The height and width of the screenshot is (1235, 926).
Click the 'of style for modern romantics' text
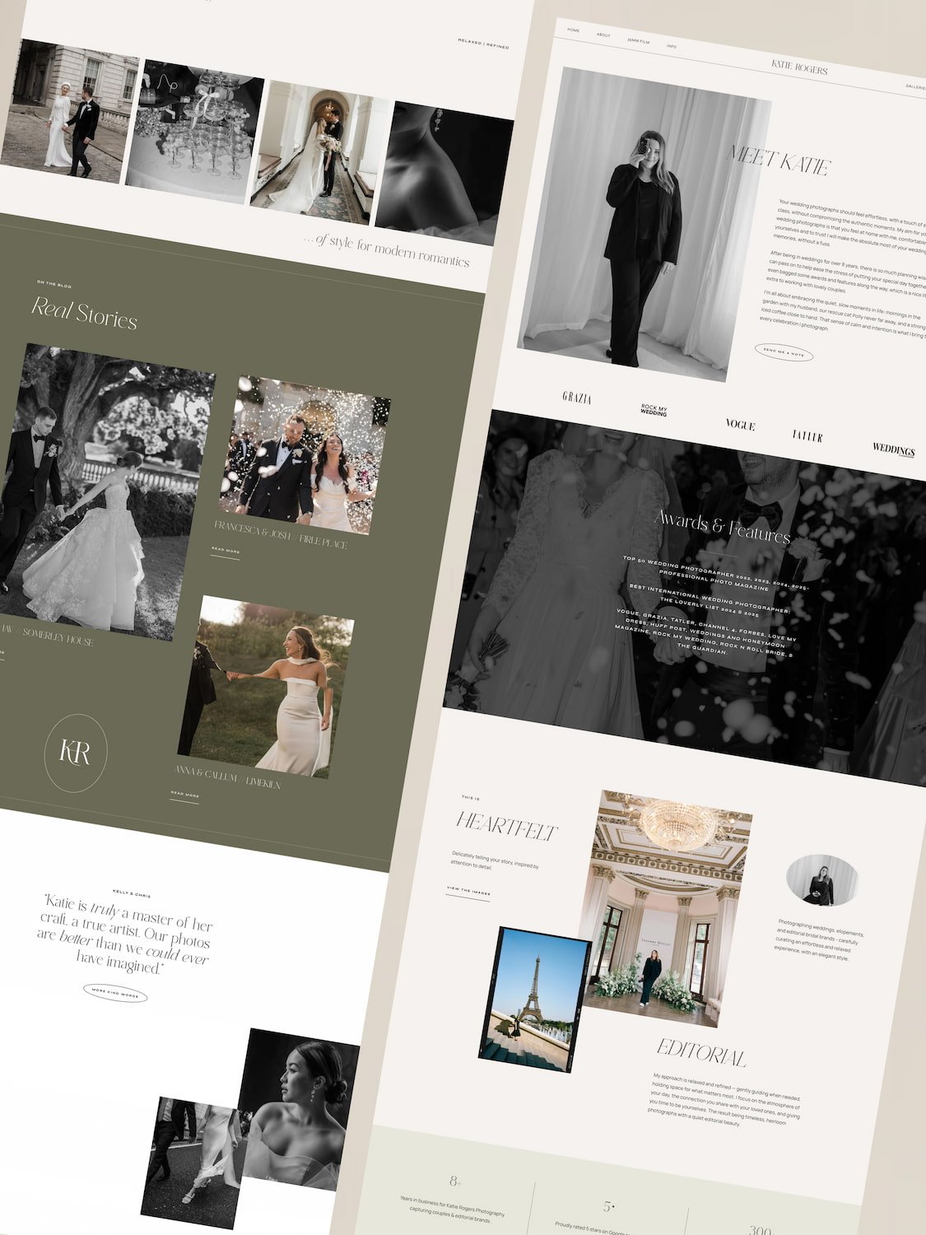387,249
